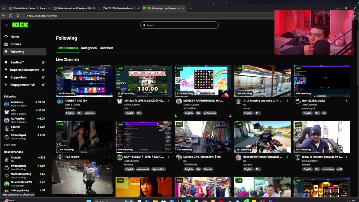Click the Kick logo
This screenshot has width=359, height=202.
tap(20, 25)
